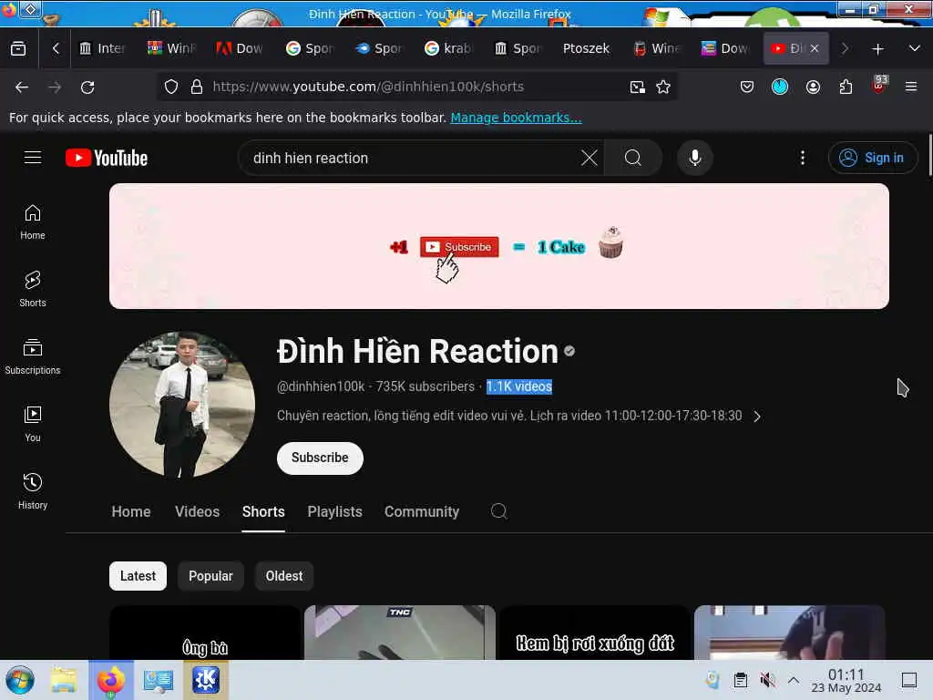Click the show desktop button
933x700 pixels.
(x=908, y=680)
